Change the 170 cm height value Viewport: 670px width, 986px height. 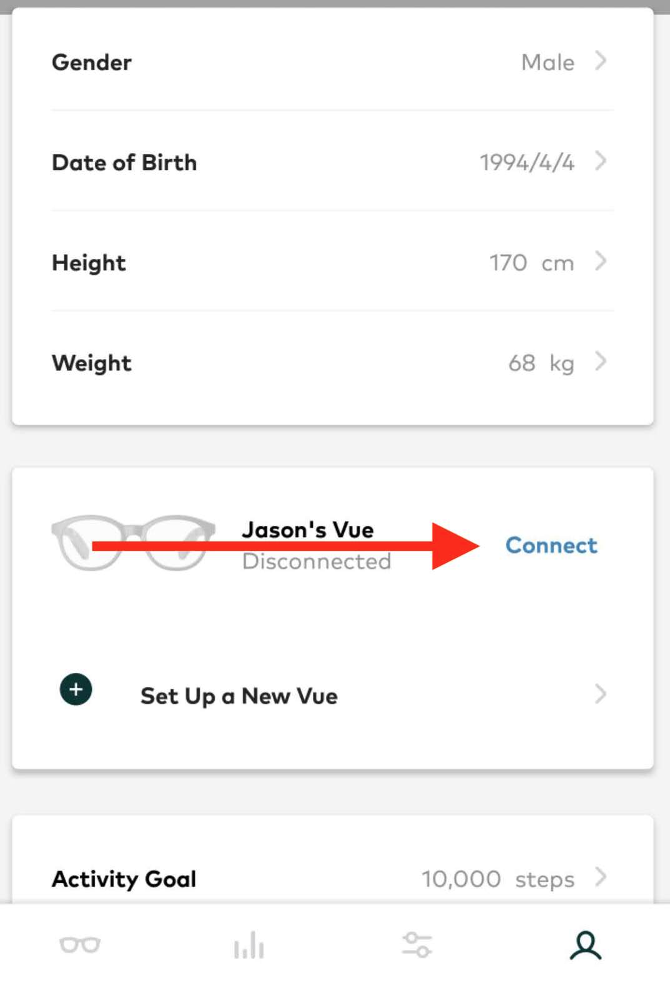531,263
